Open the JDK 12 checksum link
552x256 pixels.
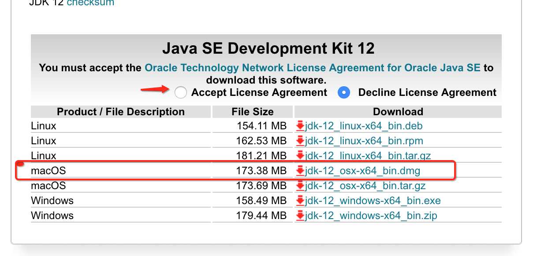(90, 3)
